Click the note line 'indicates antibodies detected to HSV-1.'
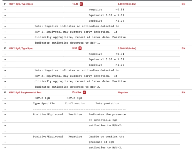192x151 pixels. (68, 43)
